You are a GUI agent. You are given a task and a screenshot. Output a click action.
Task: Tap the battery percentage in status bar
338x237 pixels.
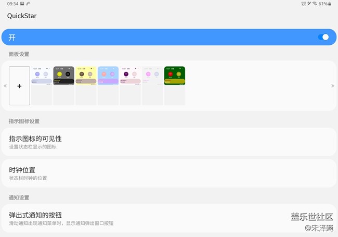[x=323, y=4]
